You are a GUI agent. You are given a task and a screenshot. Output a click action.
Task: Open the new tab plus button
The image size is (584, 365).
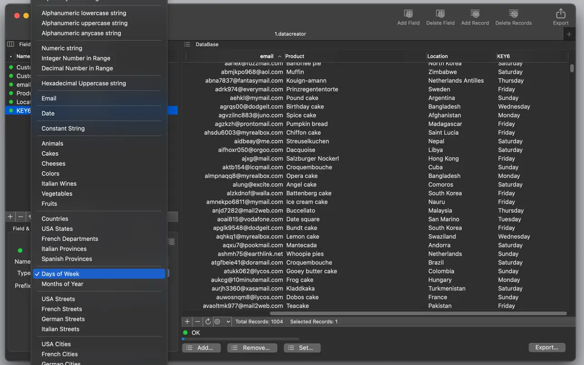[x=569, y=34]
